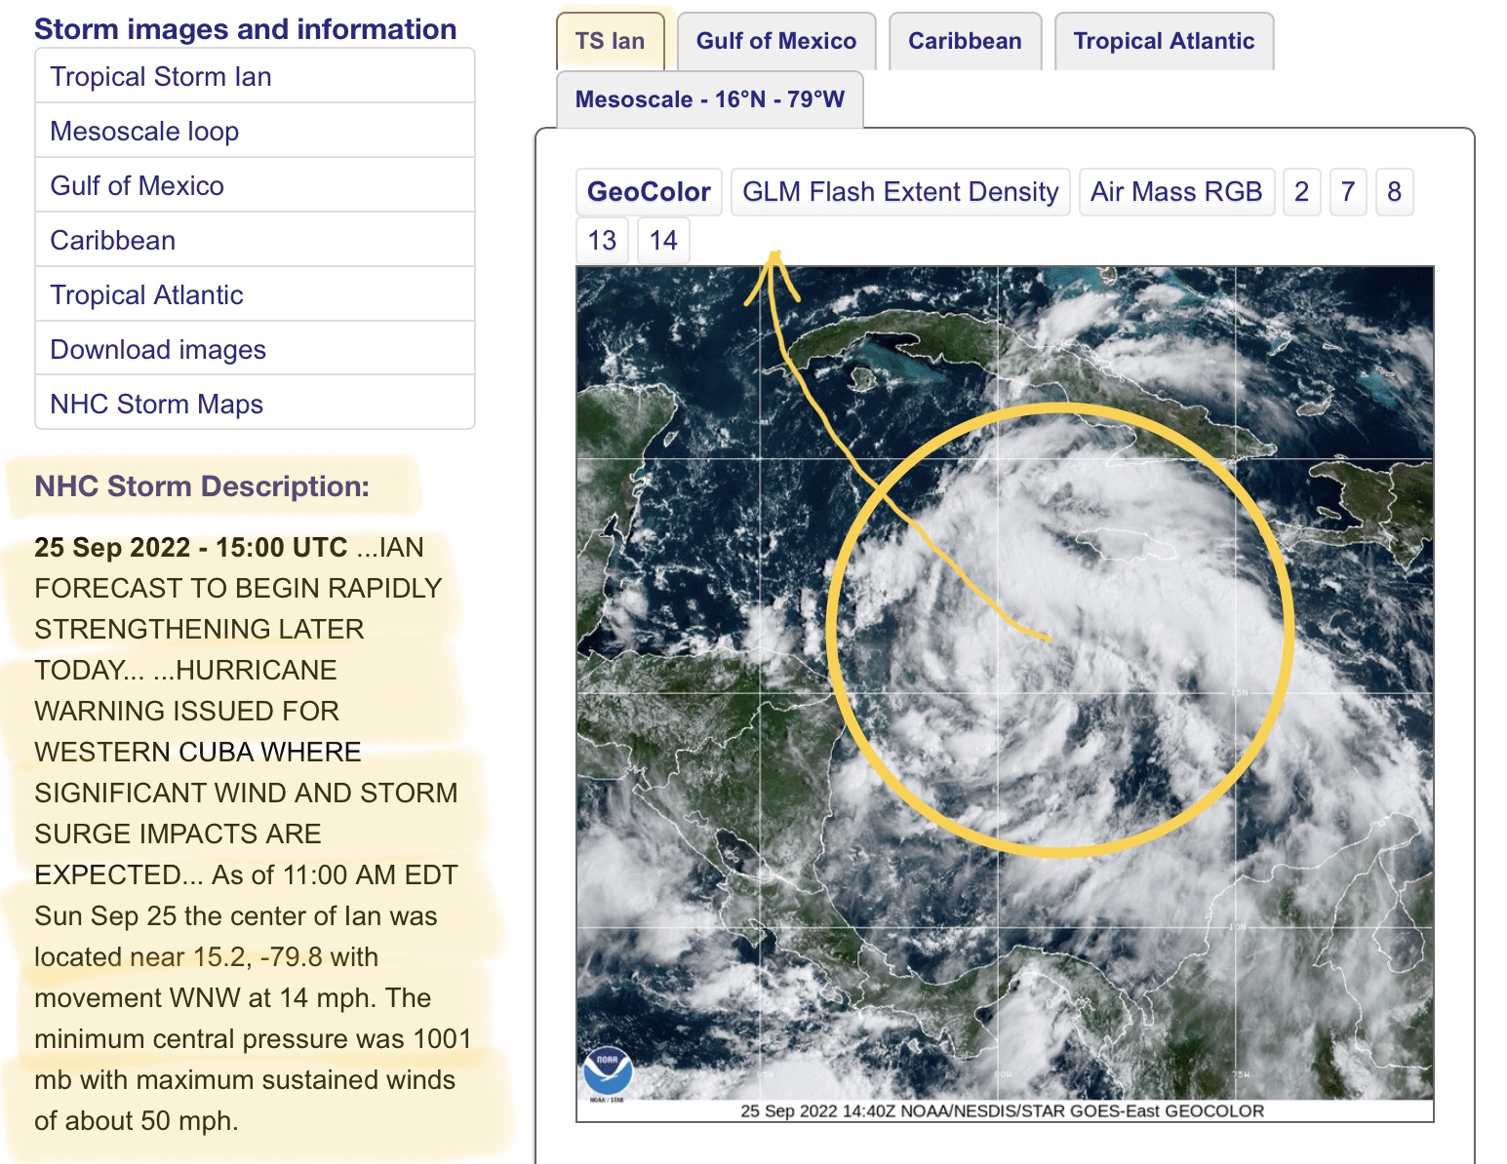Viewport: 1507px width, 1164px height.
Task: Open the Gulf of Mexico sidebar link
Action: [255, 185]
